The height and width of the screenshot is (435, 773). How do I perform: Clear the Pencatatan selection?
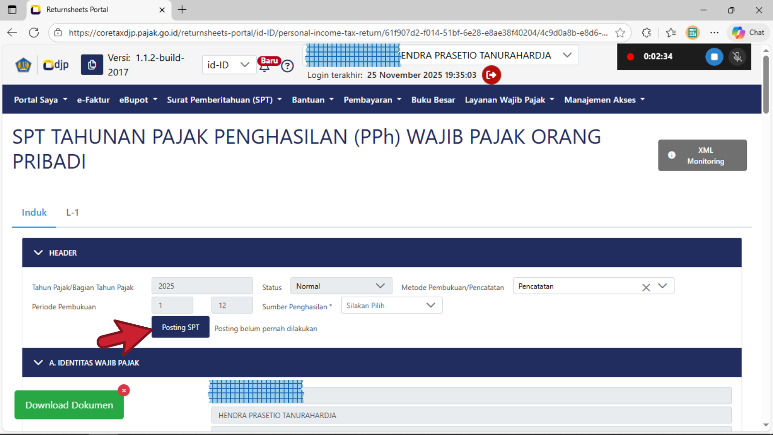[646, 287]
